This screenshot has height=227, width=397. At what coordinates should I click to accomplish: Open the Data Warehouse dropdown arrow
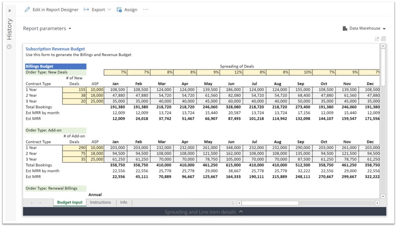[384, 29]
